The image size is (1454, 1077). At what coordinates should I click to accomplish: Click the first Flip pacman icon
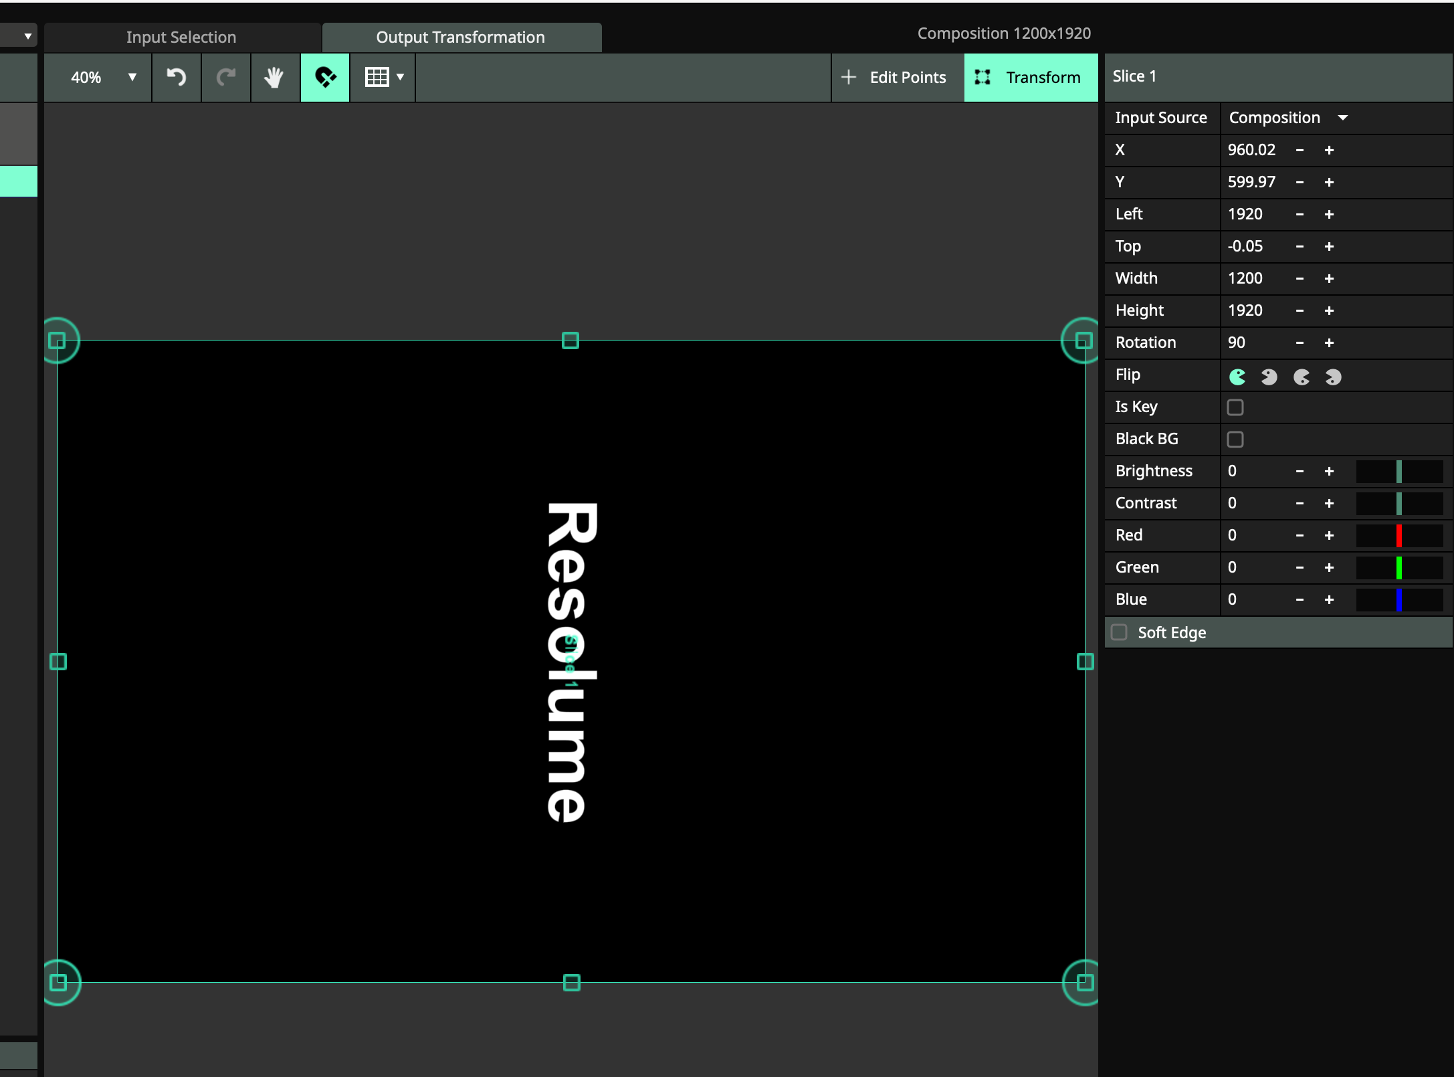(x=1237, y=377)
